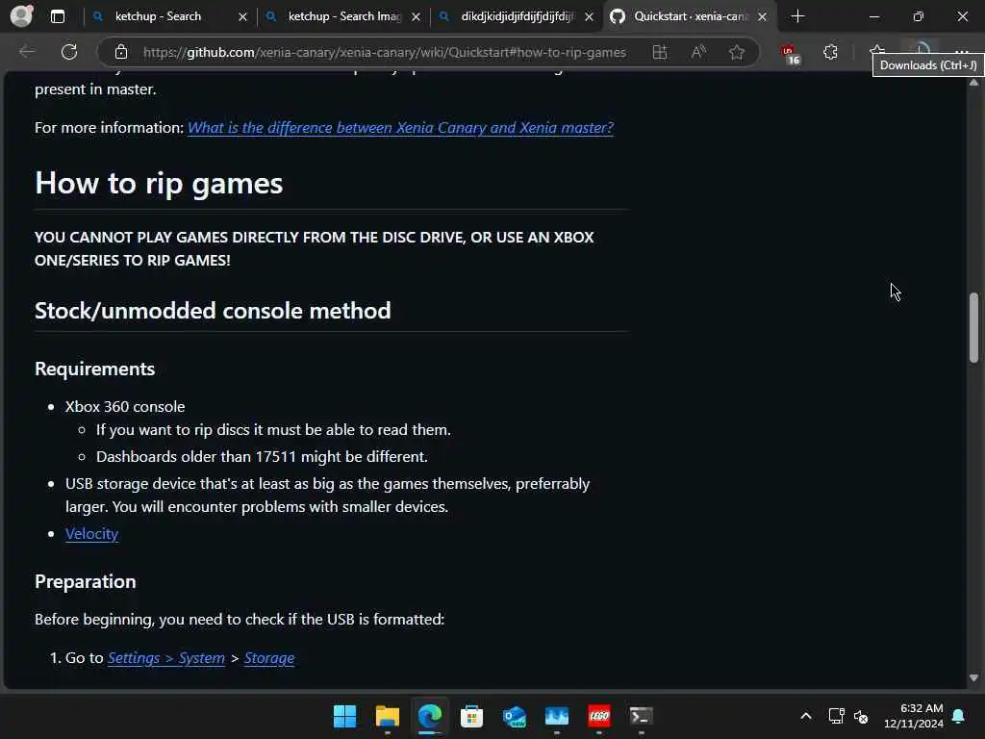Close the first 'ketchup - Search' tab
985x739 pixels.
(242, 17)
